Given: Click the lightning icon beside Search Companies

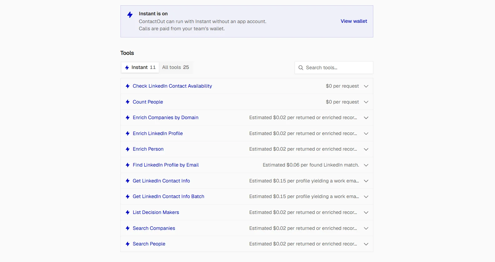Looking at the screenshot, I should point(128,228).
